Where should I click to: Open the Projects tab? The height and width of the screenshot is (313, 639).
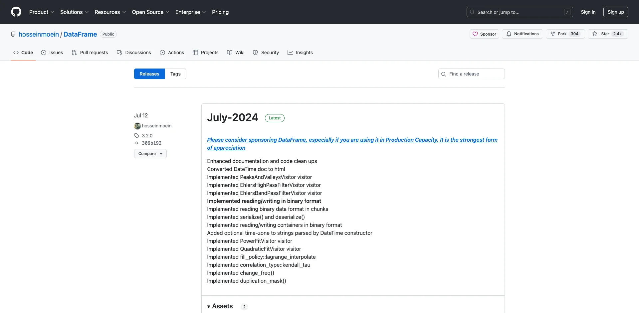(206, 53)
